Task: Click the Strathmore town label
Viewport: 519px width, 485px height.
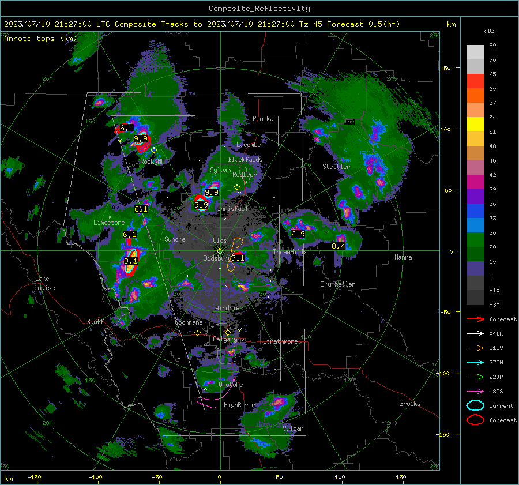Action: click(280, 341)
